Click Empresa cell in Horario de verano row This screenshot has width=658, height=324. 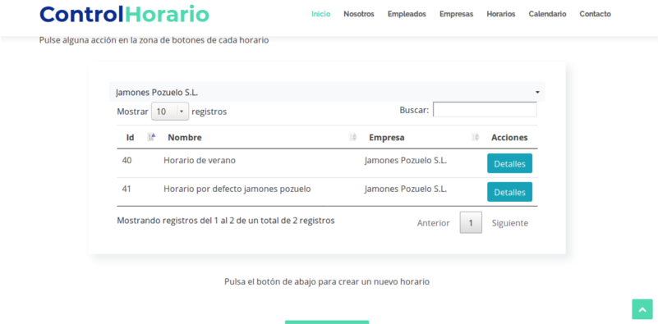(406, 160)
